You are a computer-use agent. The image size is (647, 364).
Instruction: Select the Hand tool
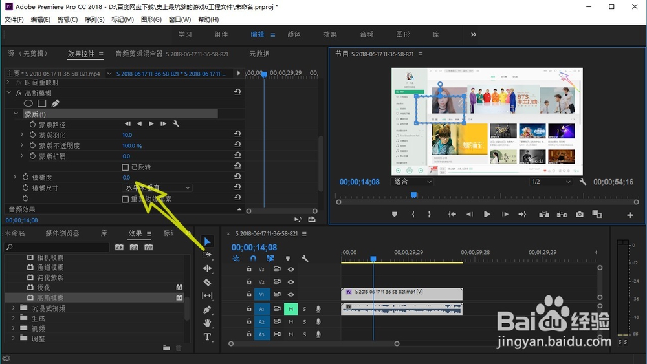(x=207, y=323)
